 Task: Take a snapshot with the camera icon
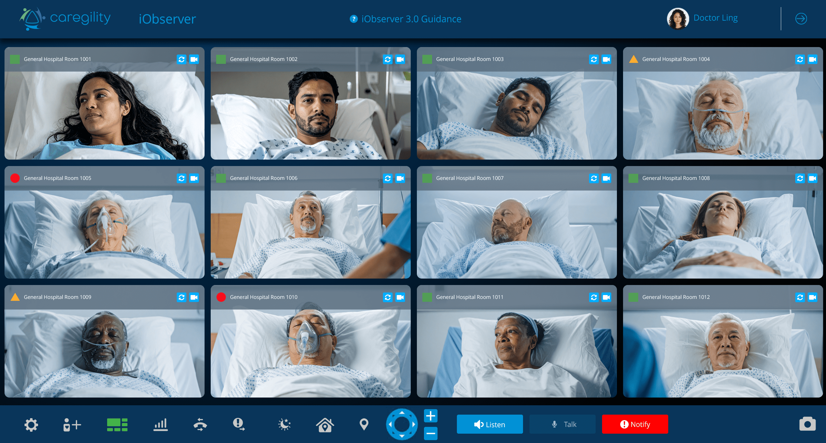807,424
